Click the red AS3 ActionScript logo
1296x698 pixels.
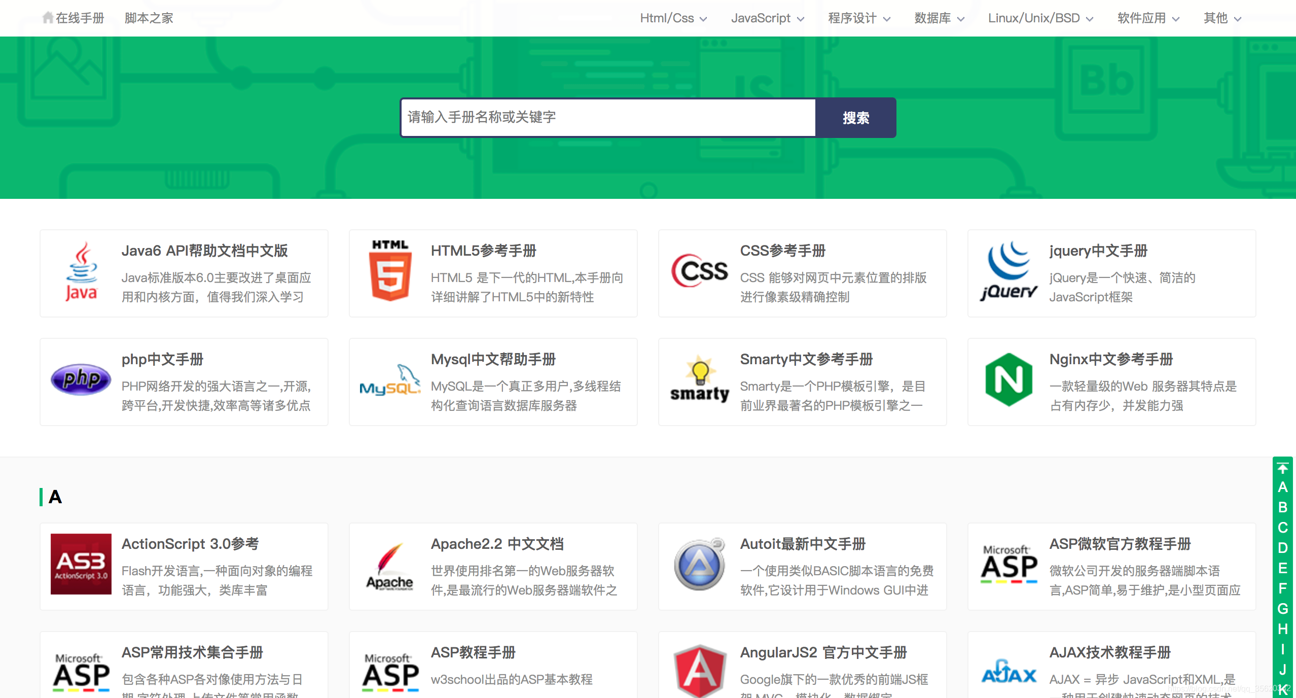[x=81, y=564]
